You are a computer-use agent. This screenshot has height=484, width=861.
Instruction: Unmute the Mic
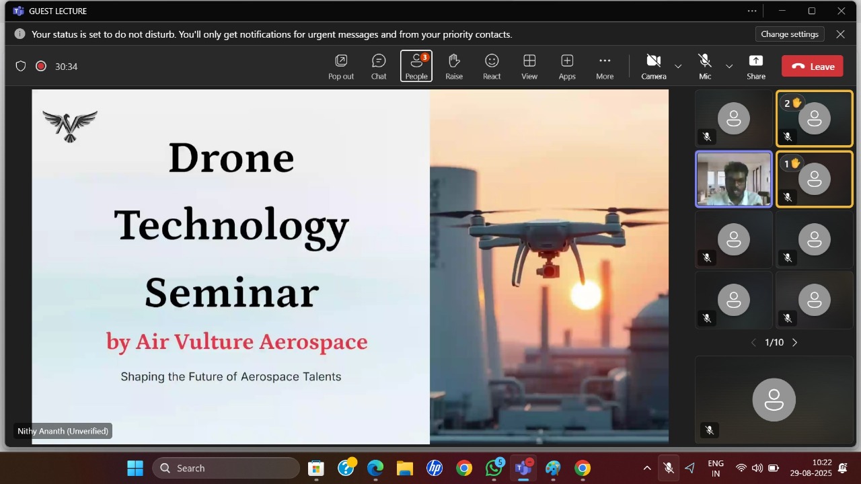coord(705,67)
